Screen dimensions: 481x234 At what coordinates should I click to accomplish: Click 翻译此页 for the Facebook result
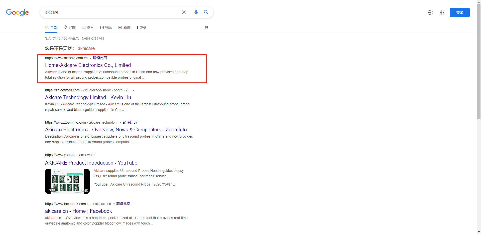pos(123,204)
